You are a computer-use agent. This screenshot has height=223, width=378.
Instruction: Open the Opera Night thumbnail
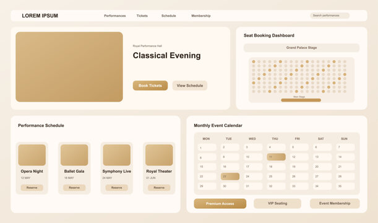pos(32,155)
